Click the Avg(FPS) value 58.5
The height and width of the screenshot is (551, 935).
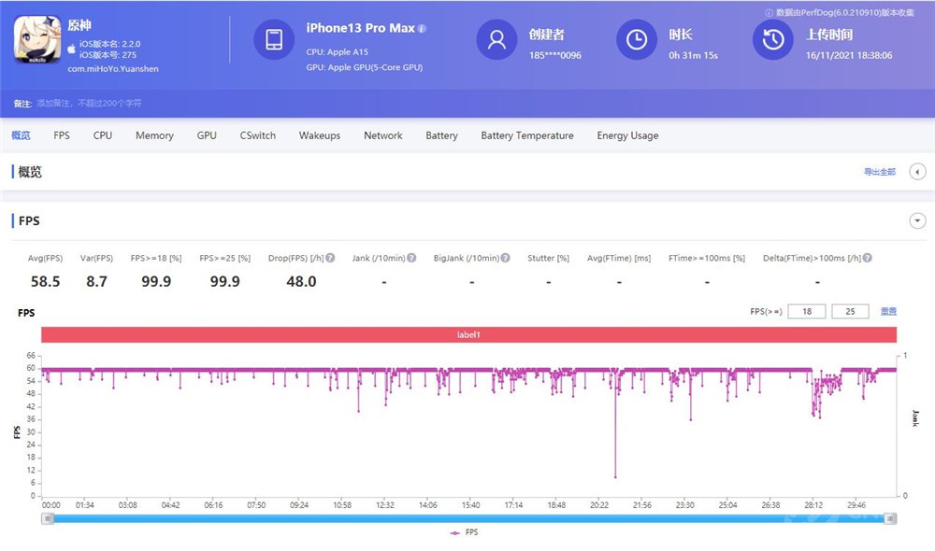(x=45, y=281)
